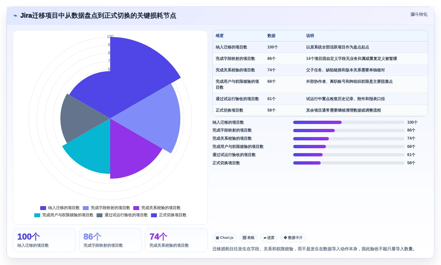Select the 100个 纳入迁移的项目数 card

pyautogui.click(x=44, y=240)
